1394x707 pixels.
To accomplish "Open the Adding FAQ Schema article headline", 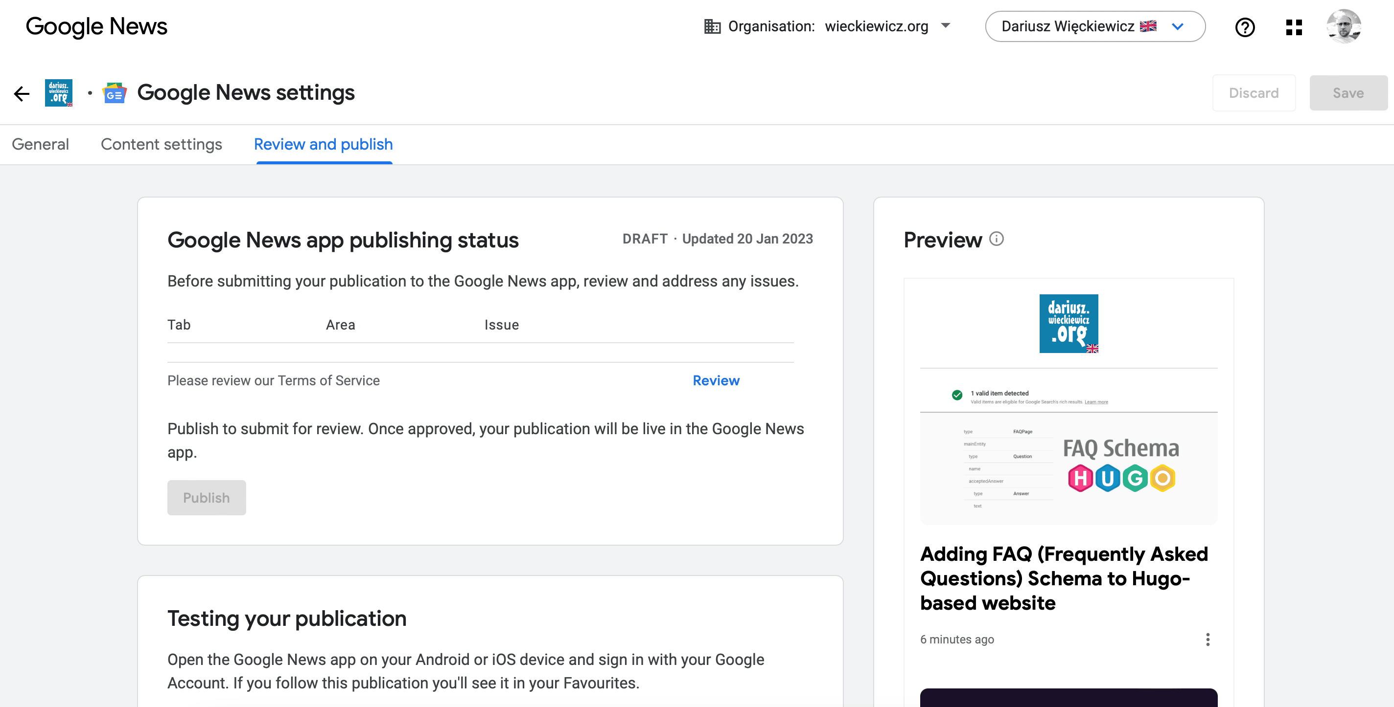I will point(1064,578).
